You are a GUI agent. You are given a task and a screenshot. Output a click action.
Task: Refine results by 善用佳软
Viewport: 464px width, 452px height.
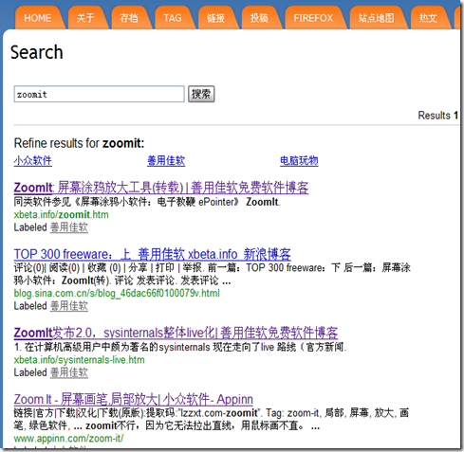point(166,161)
